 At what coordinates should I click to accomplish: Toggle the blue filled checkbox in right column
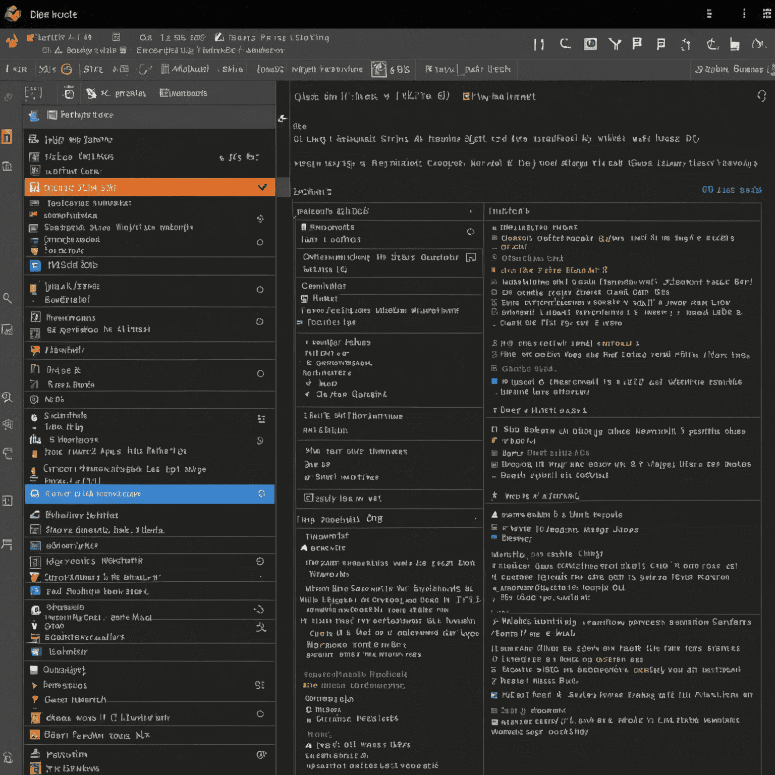(494, 381)
